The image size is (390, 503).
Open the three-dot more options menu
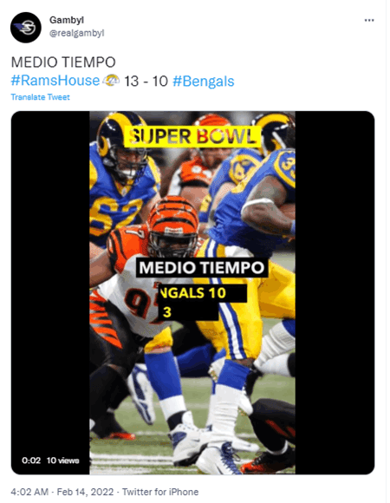(x=369, y=20)
